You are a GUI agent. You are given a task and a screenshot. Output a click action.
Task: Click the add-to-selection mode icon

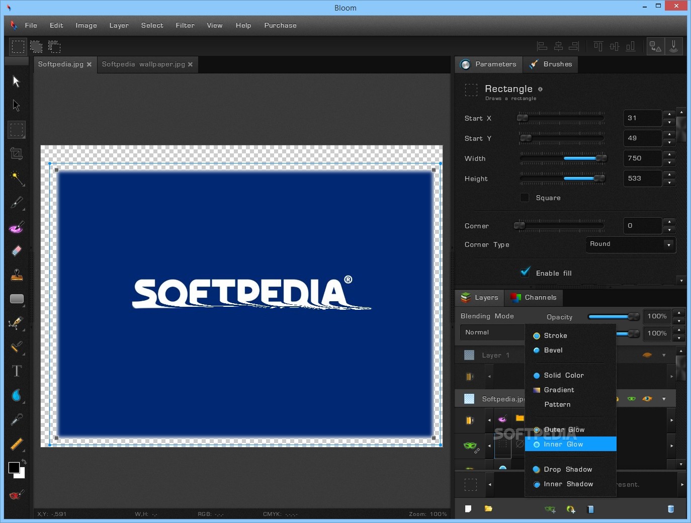point(36,47)
